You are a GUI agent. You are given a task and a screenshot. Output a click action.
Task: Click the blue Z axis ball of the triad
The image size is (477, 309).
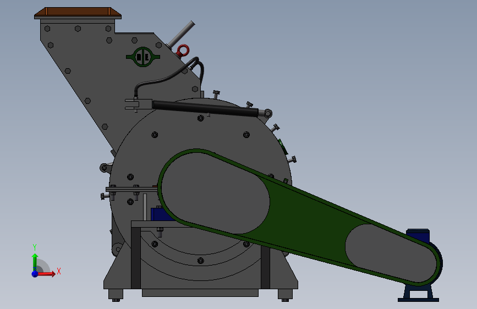click(x=35, y=274)
